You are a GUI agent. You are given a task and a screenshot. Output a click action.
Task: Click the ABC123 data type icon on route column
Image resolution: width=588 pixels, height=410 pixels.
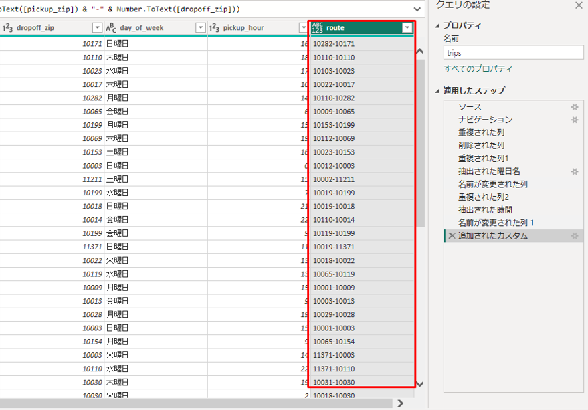tap(317, 28)
